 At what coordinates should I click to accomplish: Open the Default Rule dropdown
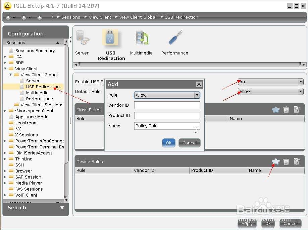coord(271,91)
